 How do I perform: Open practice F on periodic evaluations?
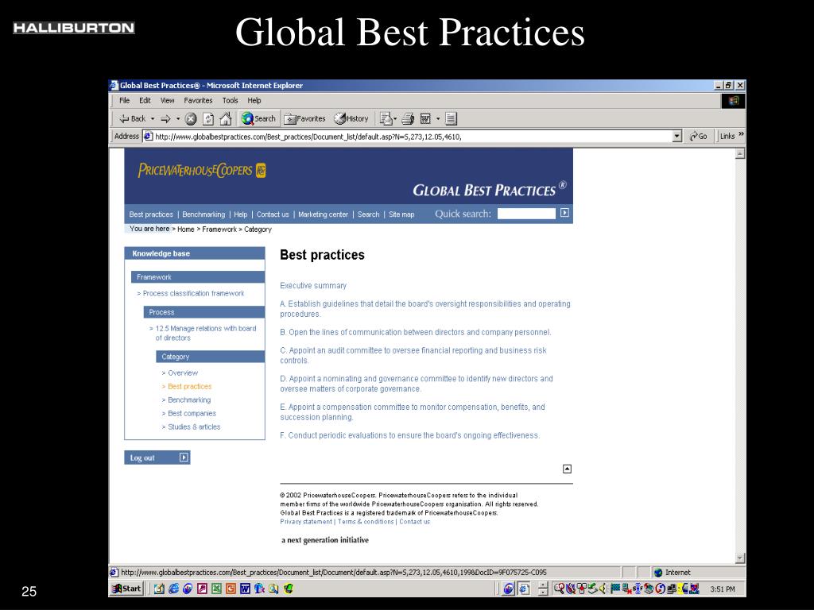[409, 436]
